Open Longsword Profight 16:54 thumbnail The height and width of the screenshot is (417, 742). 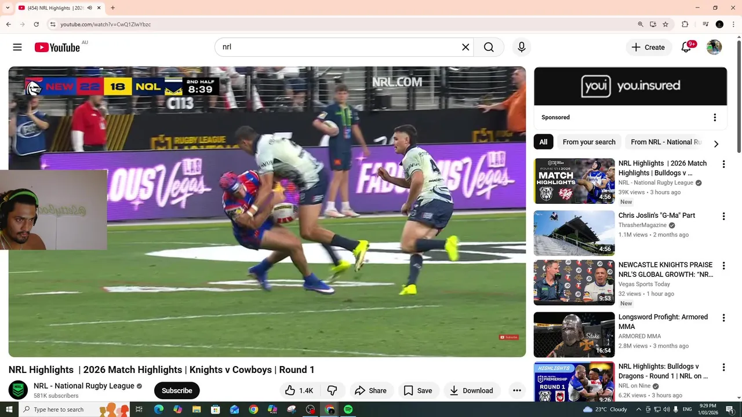[574, 335]
